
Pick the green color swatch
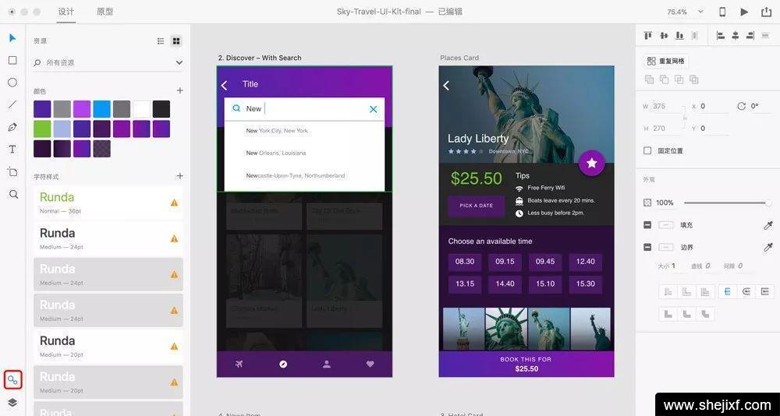pos(42,129)
